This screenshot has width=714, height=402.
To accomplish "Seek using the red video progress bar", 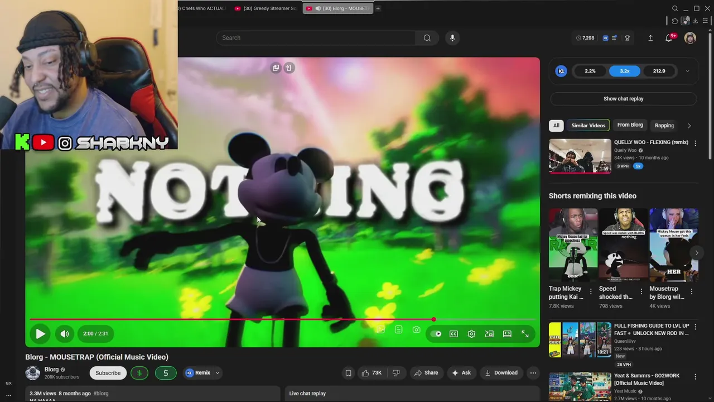I will [x=282, y=320].
